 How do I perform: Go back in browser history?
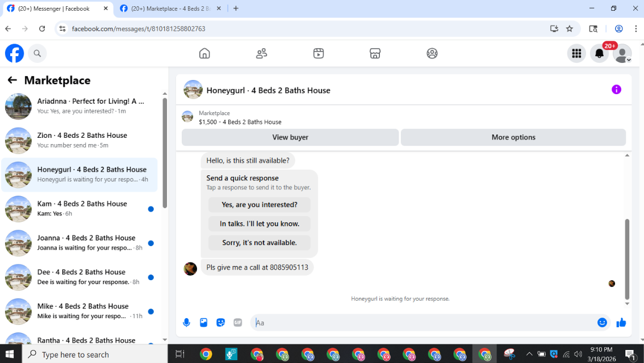pyautogui.click(x=8, y=29)
